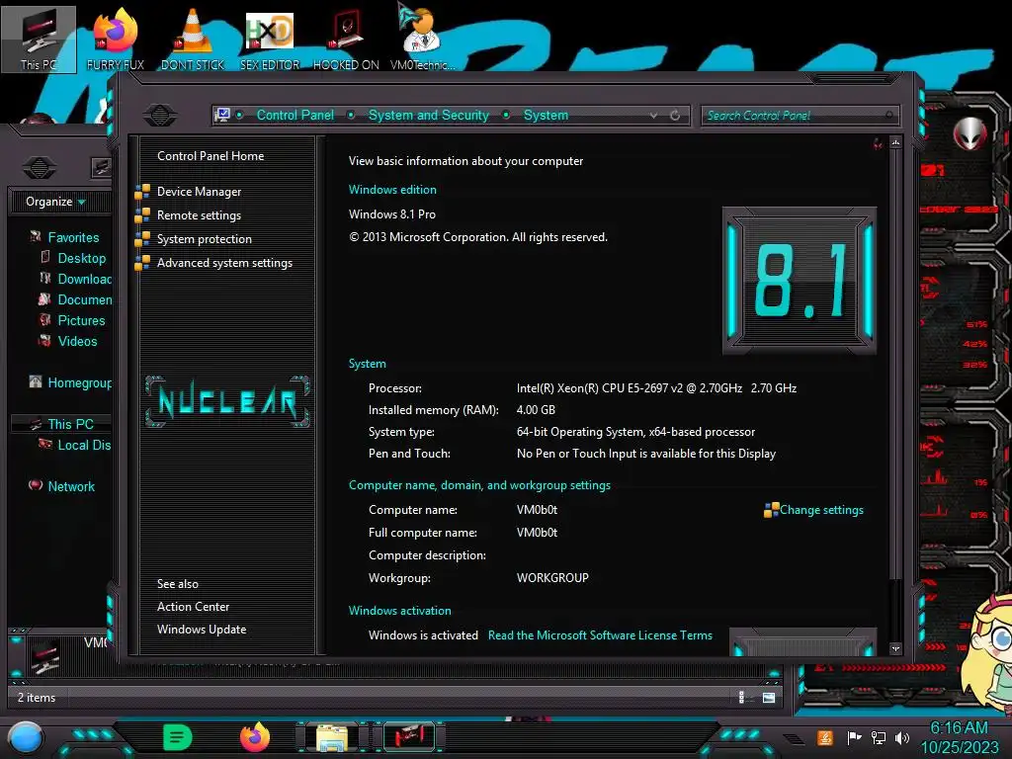Screen dimensions: 1012x759
Task: Open the green notes app on taskbar
Action: [178, 737]
